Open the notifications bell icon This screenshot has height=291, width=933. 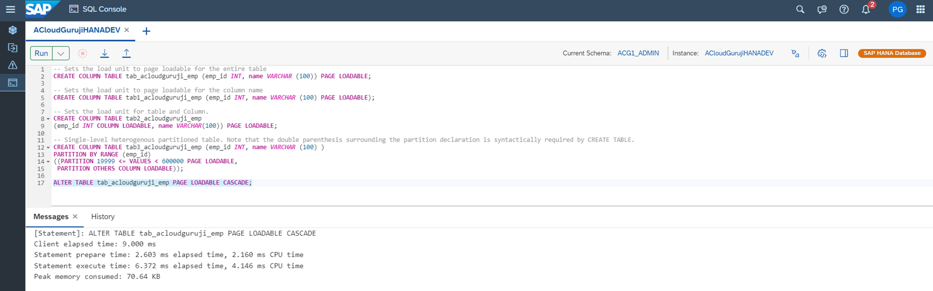(x=866, y=9)
